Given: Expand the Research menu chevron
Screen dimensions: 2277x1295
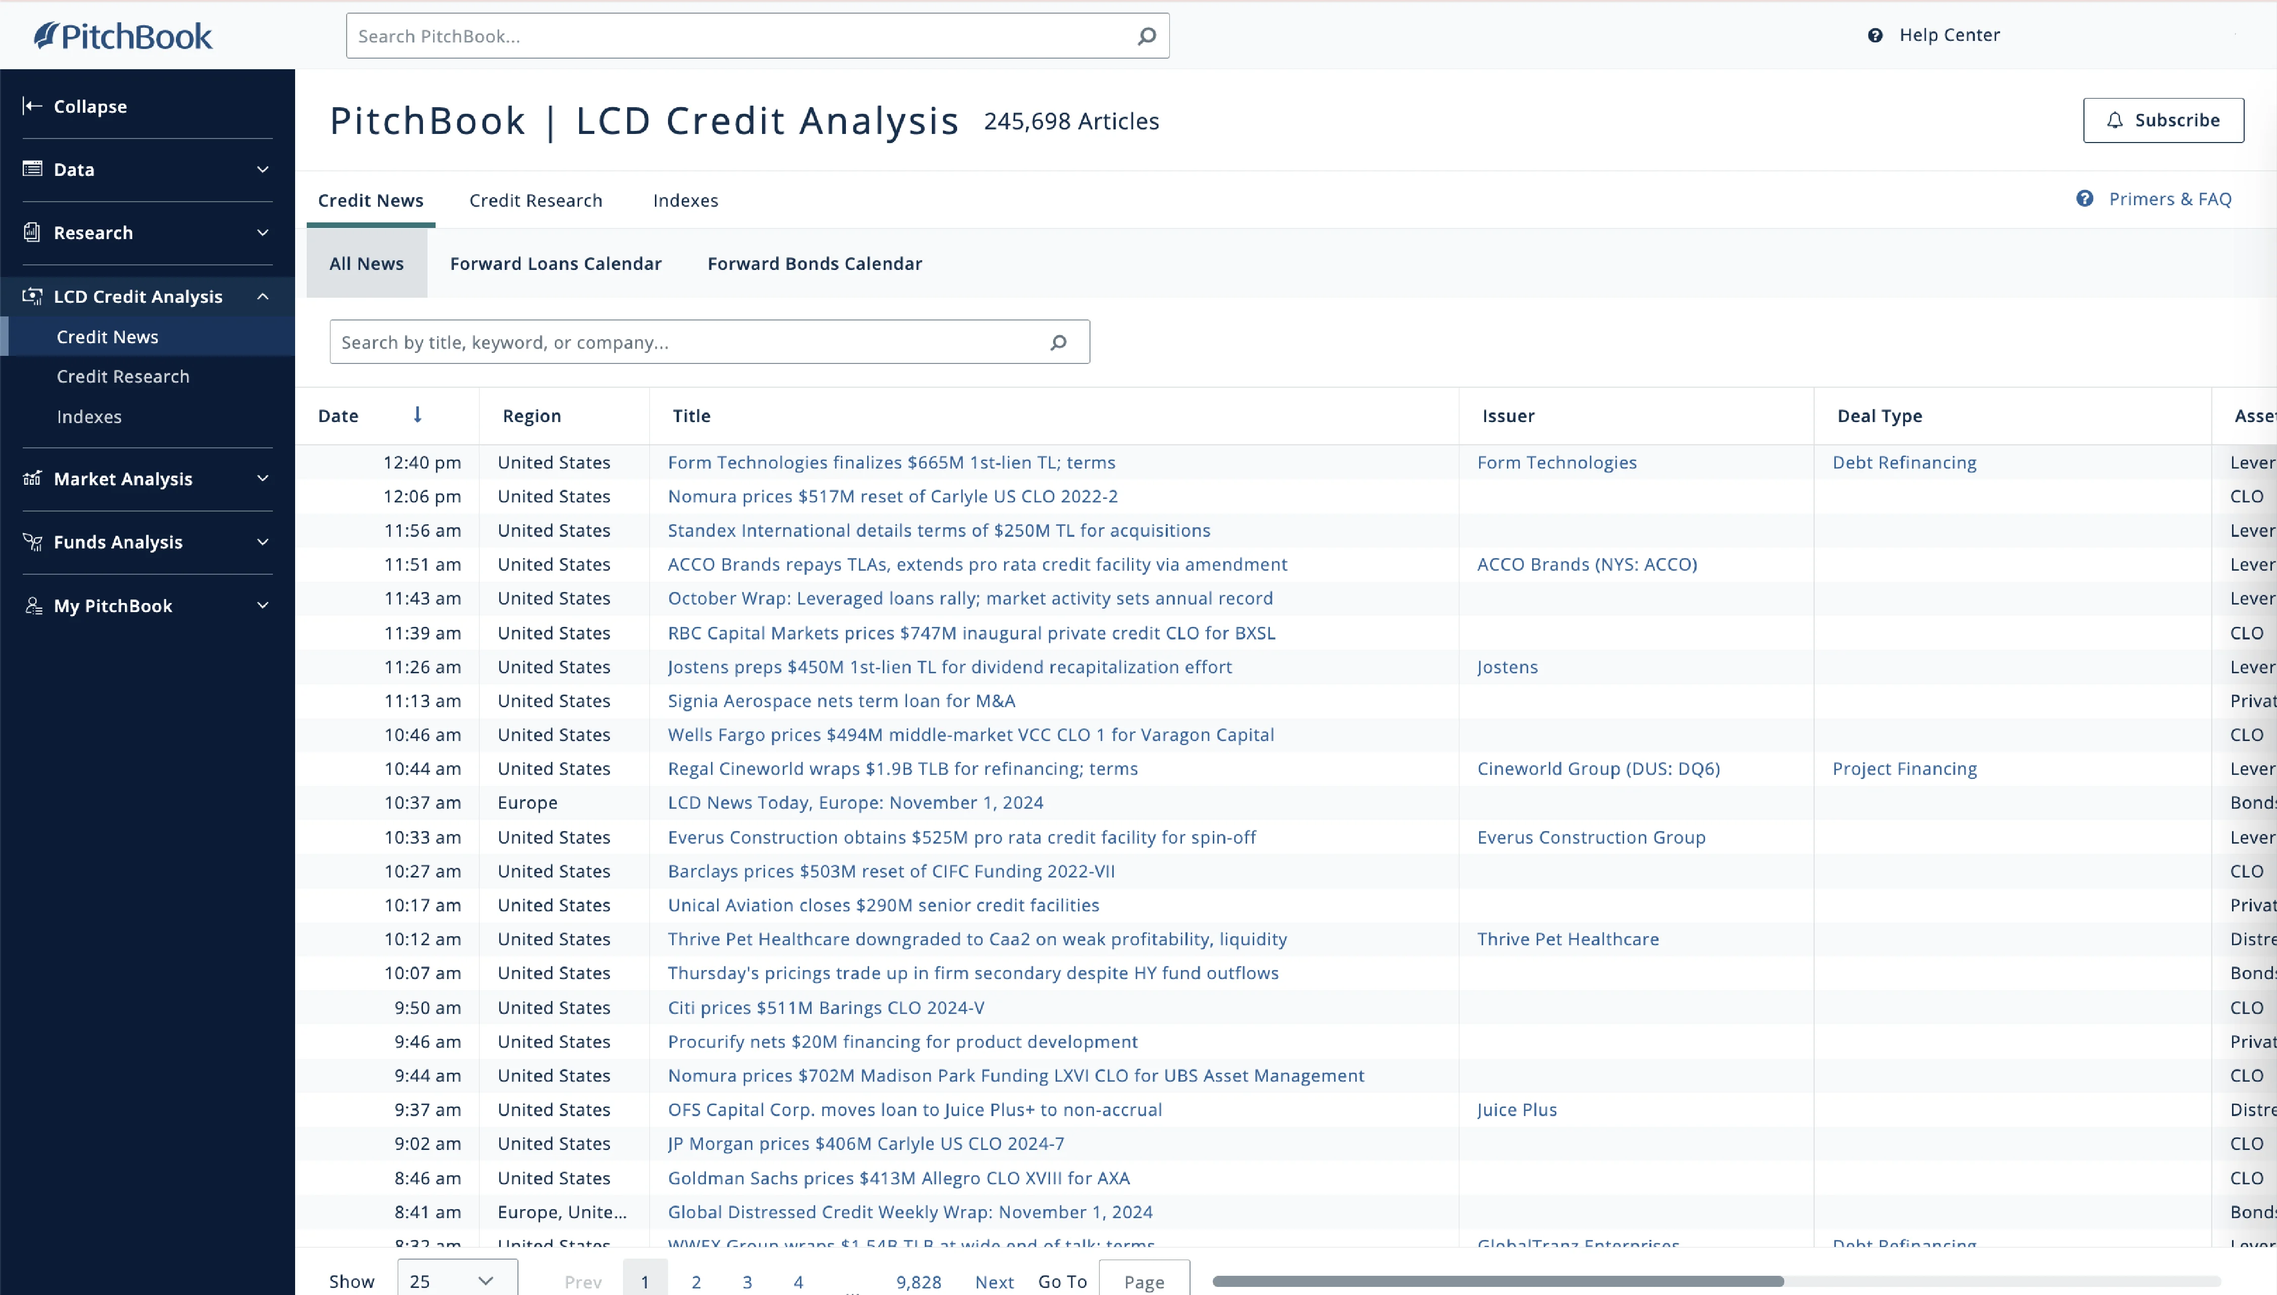Looking at the screenshot, I should click(x=262, y=232).
